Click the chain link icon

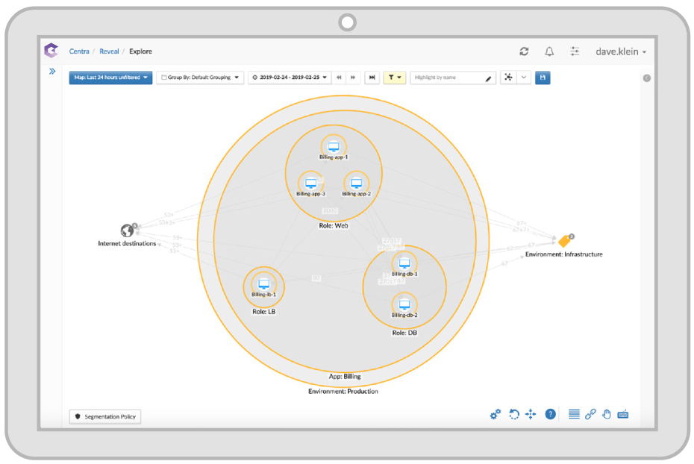click(x=590, y=414)
